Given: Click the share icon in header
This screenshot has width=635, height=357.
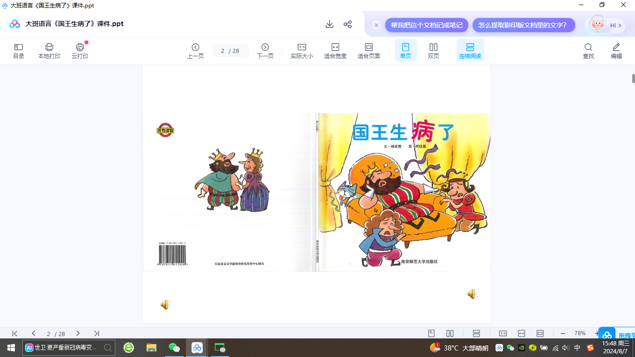Looking at the screenshot, I should pyautogui.click(x=348, y=24).
